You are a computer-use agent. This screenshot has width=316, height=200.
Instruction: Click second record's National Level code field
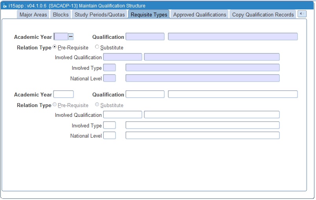[109, 135]
